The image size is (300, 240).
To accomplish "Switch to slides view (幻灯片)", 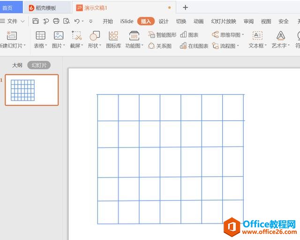I will click(39, 65).
